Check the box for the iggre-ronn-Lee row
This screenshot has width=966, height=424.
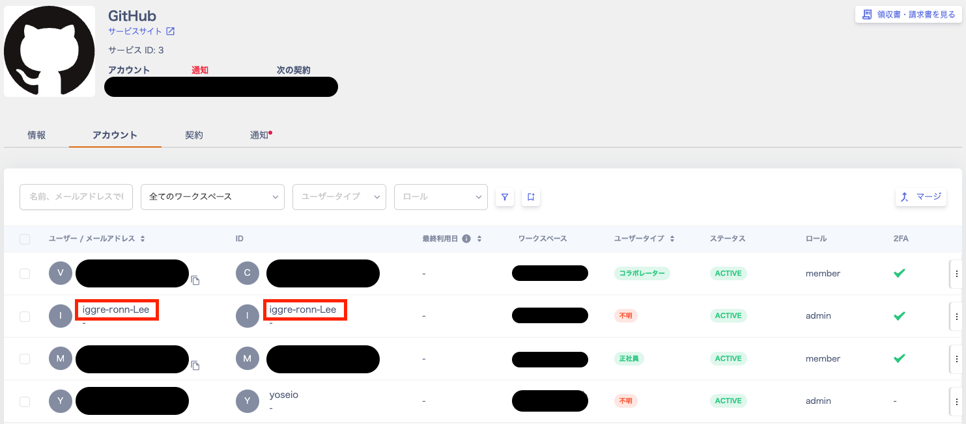[x=25, y=317]
